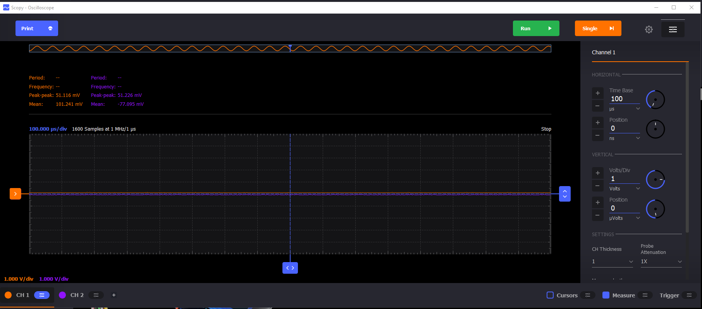Viewport: 702px width, 309px height.
Task: Click the orange CH 1 offset handle
Action: [15, 193]
